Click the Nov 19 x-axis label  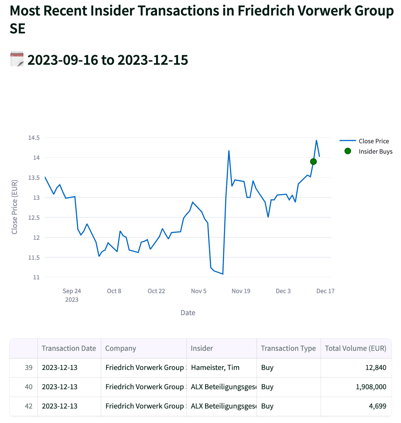[x=241, y=291]
